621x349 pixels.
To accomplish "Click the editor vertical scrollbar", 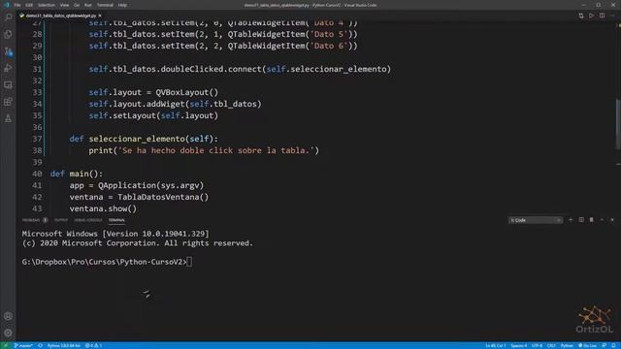I will click(618, 123).
